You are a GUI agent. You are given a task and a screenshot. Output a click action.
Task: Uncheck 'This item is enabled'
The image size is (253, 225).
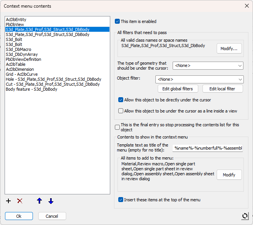coord(118,21)
